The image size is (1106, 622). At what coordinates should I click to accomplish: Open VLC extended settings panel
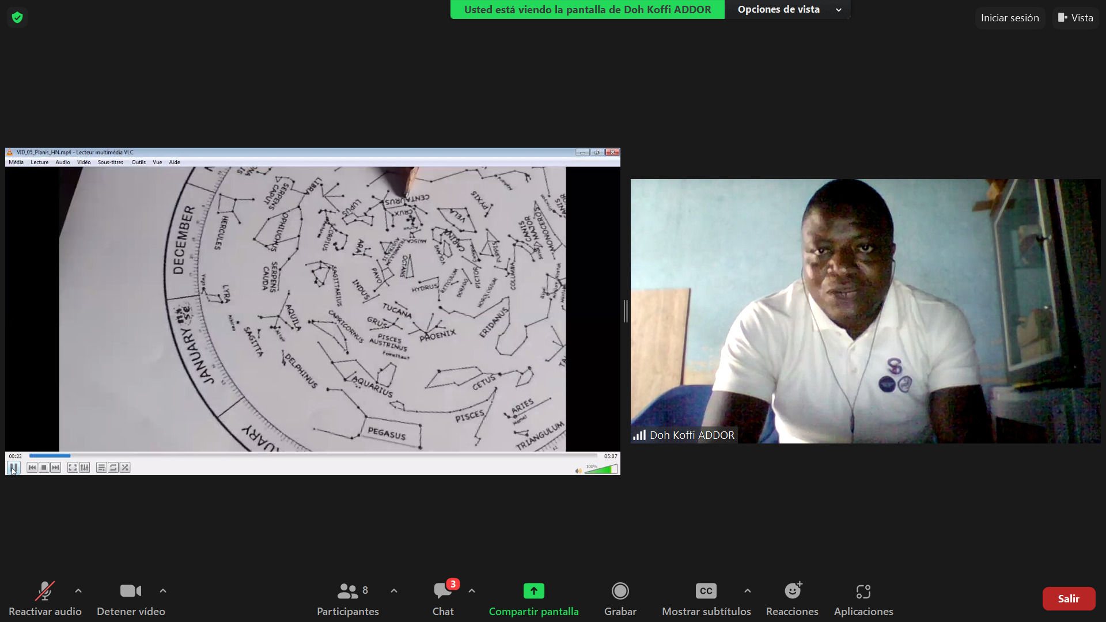85,468
